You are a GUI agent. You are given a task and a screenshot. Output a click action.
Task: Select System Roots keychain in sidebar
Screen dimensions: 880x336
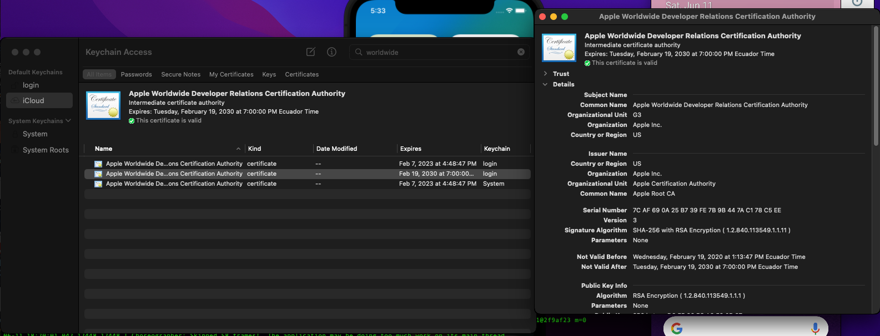(39, 150)
